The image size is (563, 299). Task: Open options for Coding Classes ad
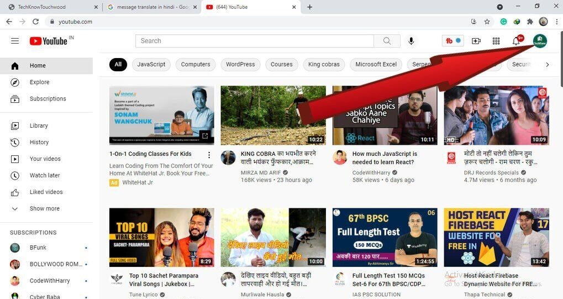coord(209,155)
